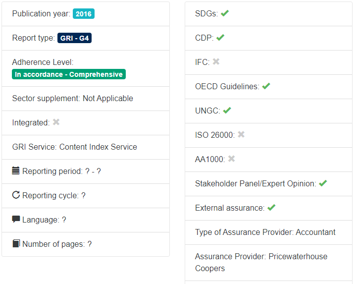
Task: Click the green checkmark next to SDGs
Action: click(x=225, y=13)
